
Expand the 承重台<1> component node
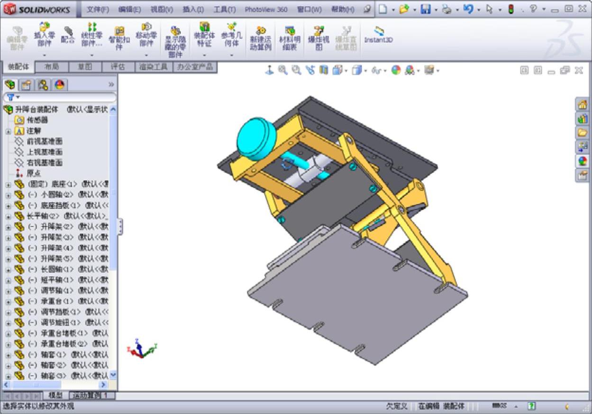pyautogui.click(x=8, y=302)
